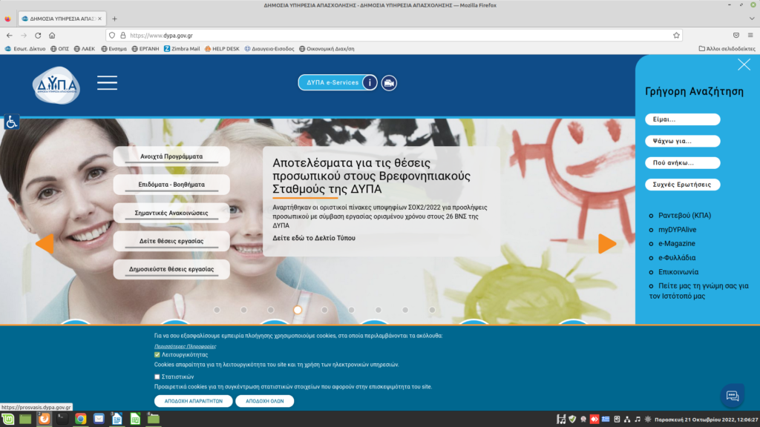Image resolution: width=760 pixels, height=427 pixels.
Task: Open the Είμαι... dropdown
Action: tap(683, 119)
